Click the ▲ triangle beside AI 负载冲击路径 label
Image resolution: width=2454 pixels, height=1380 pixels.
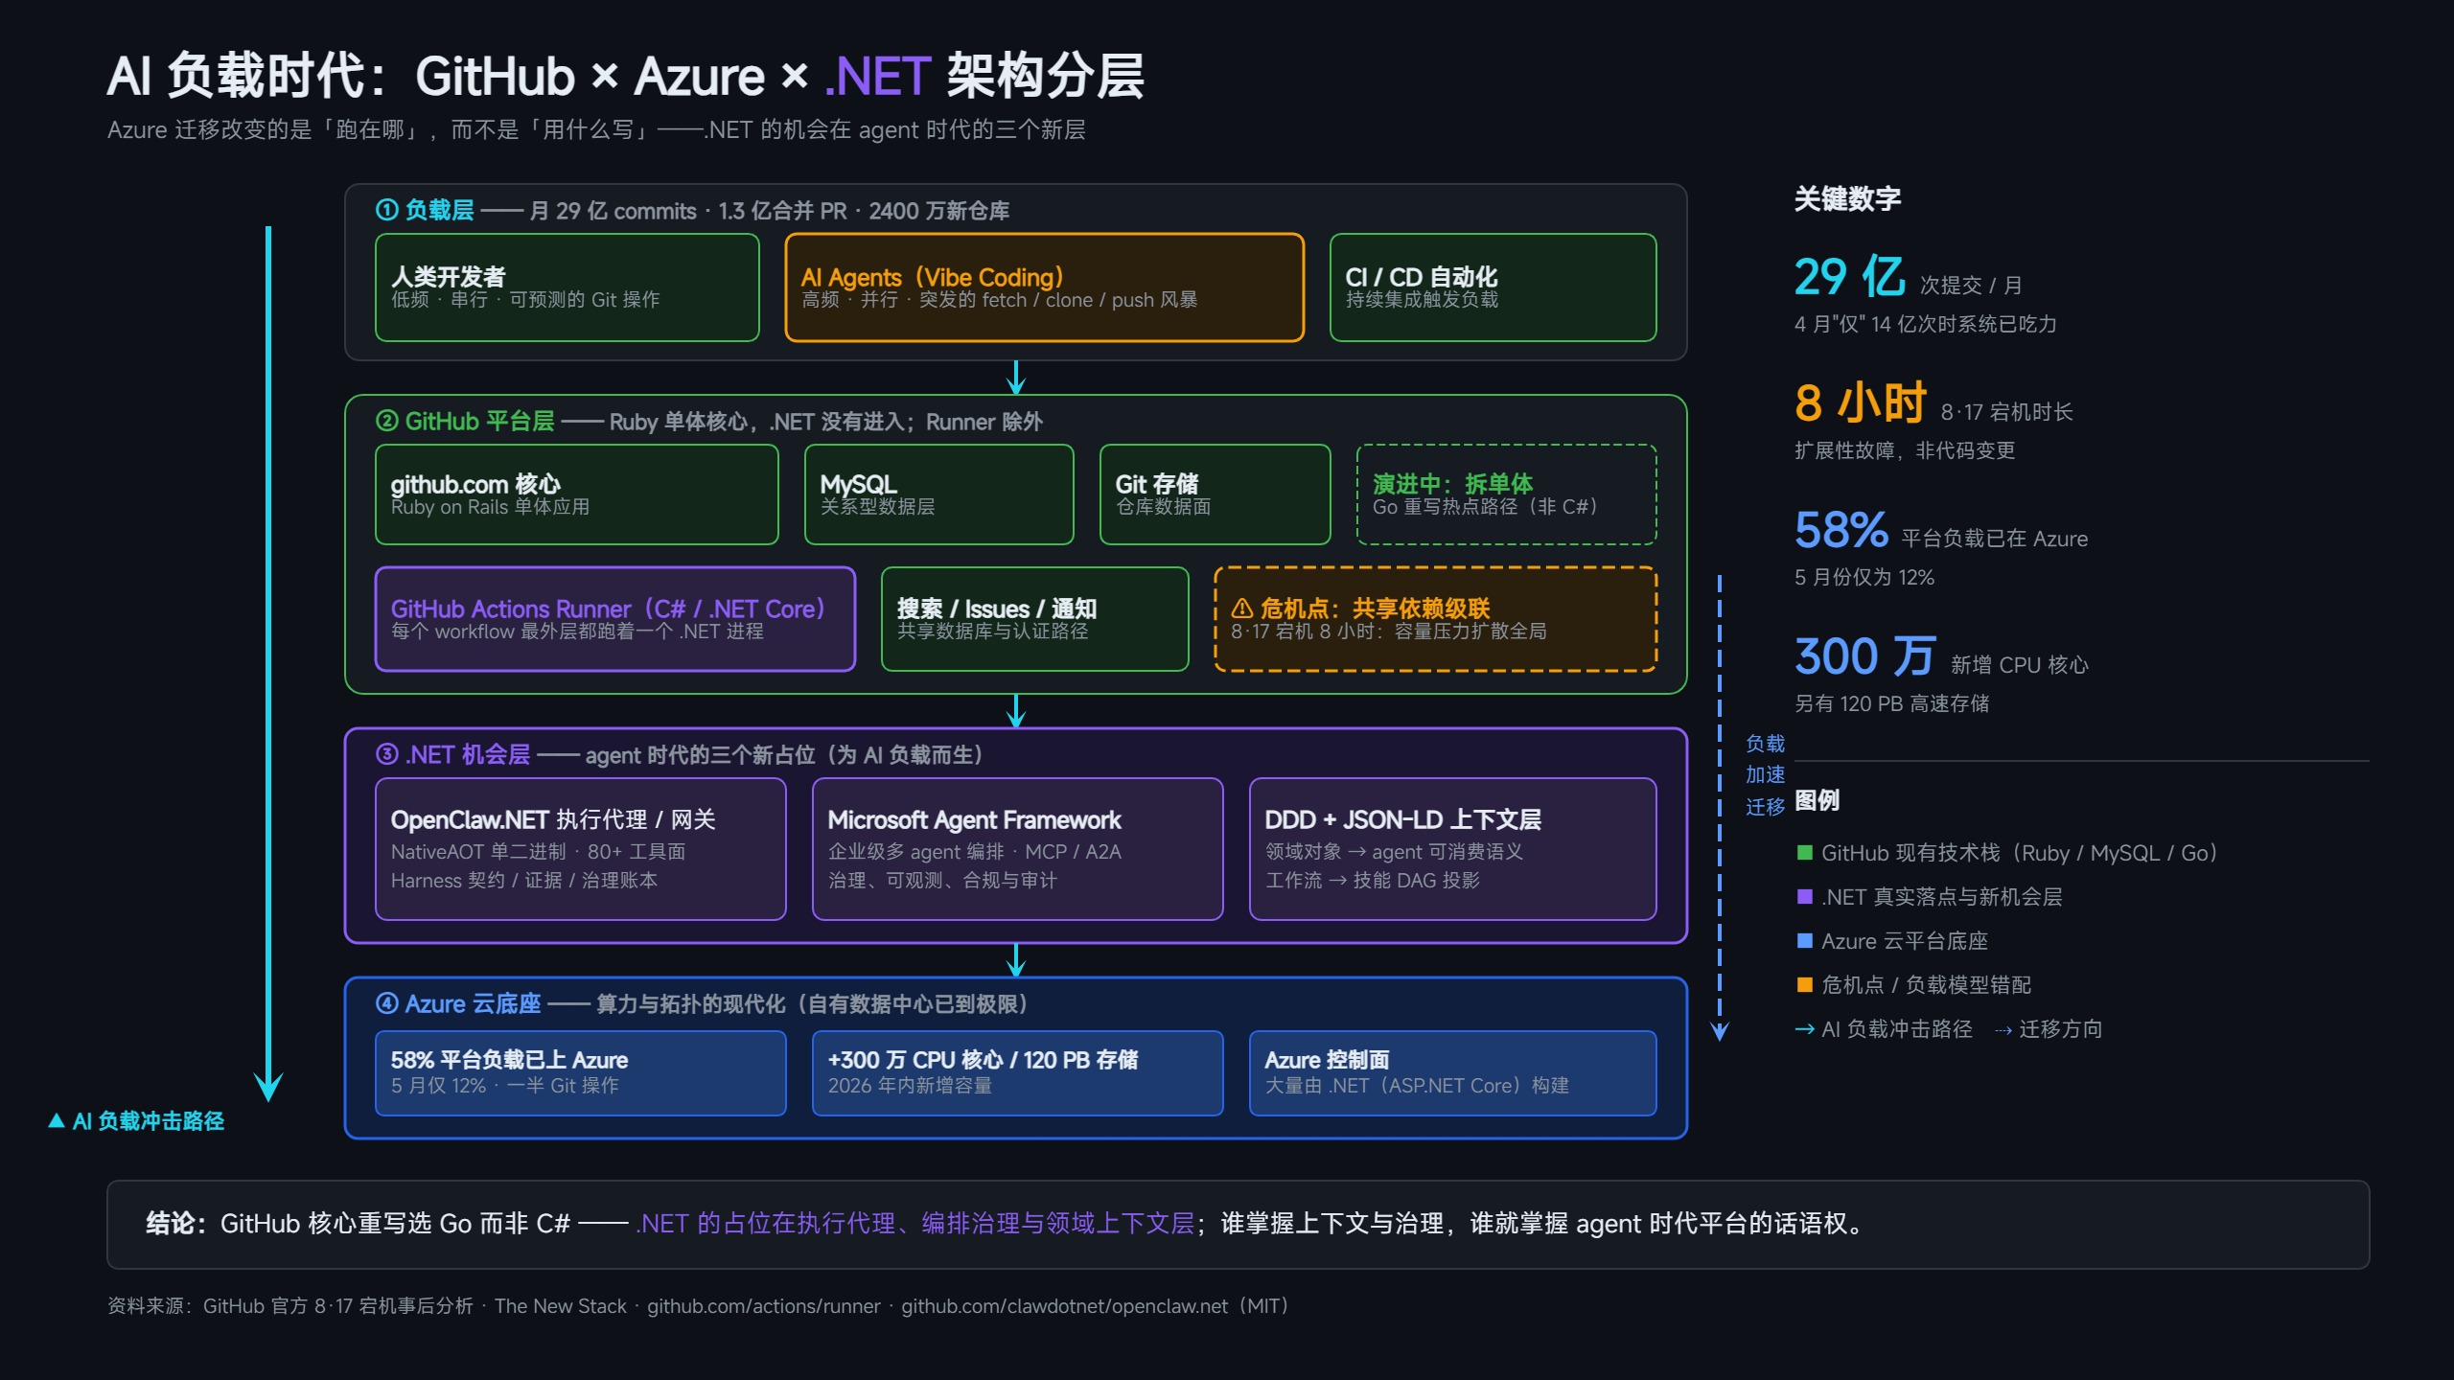(57, 1120)
